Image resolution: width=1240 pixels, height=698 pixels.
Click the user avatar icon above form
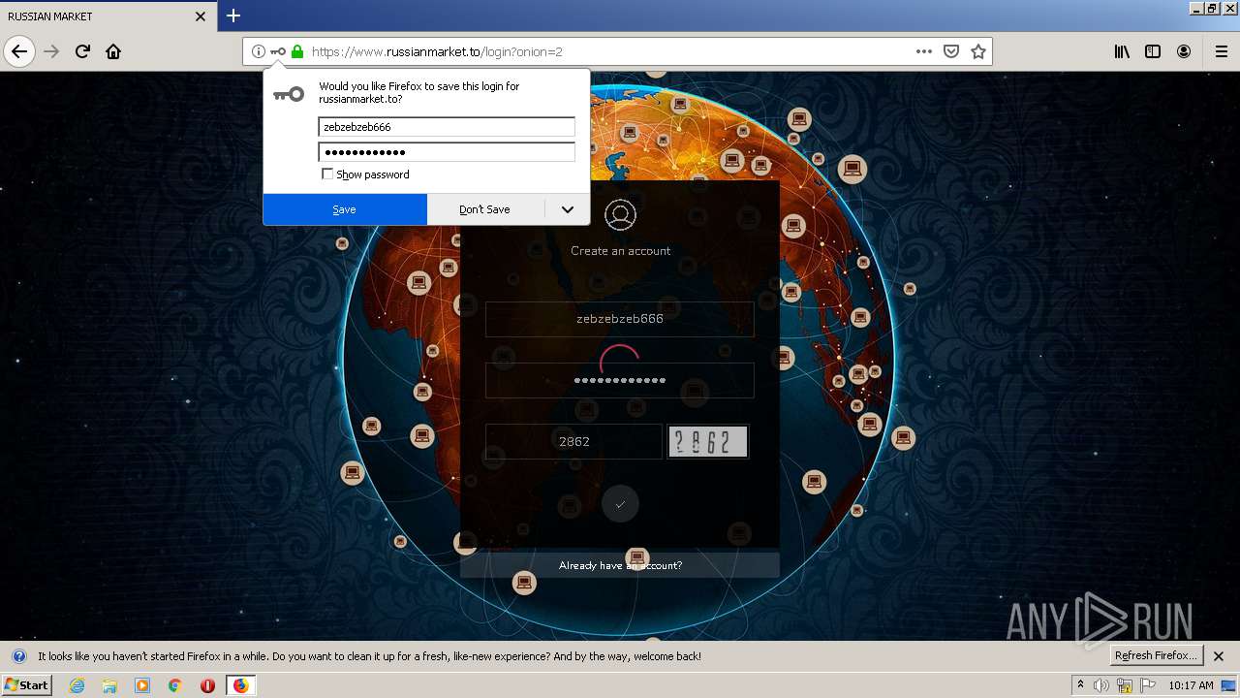coord(620,215)
